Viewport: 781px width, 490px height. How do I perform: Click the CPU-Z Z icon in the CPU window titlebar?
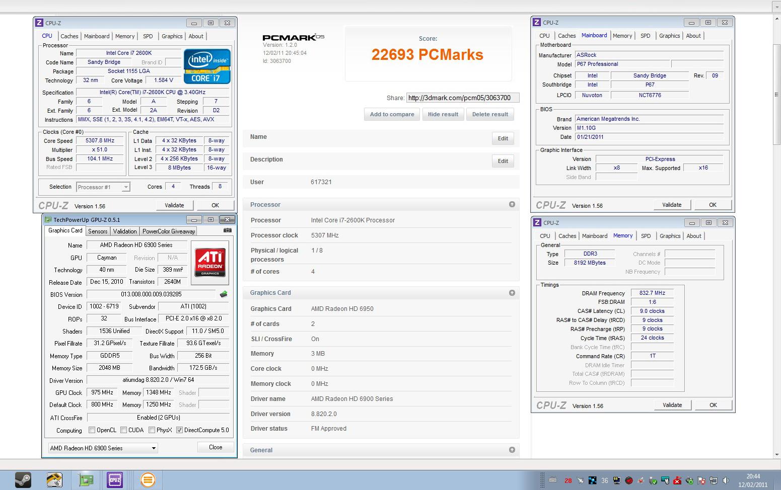point(39,23)
